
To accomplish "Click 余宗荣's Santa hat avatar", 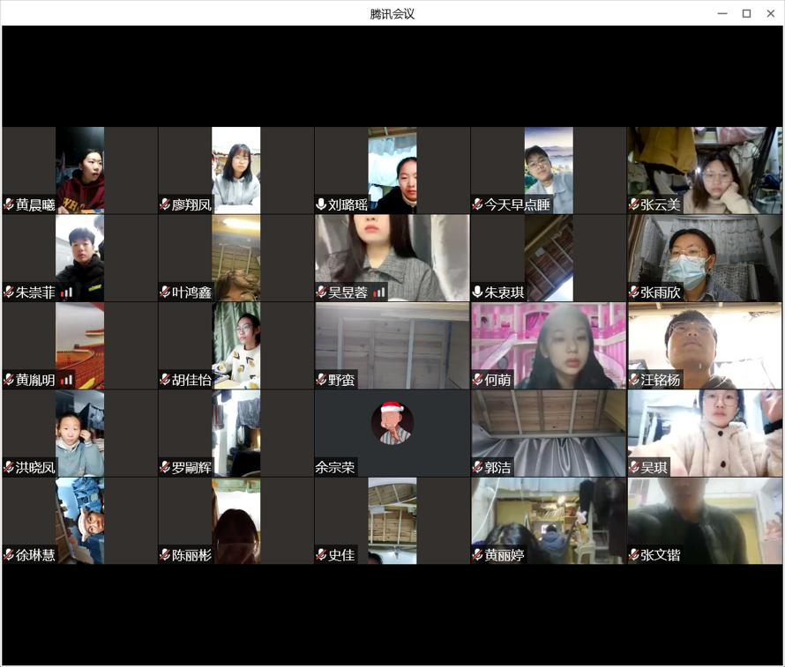I will pos(392,423).
